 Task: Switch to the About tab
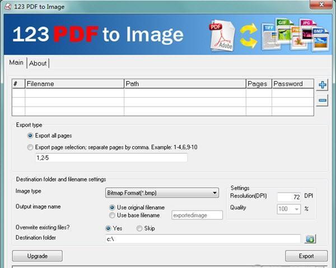pos(38,63)
